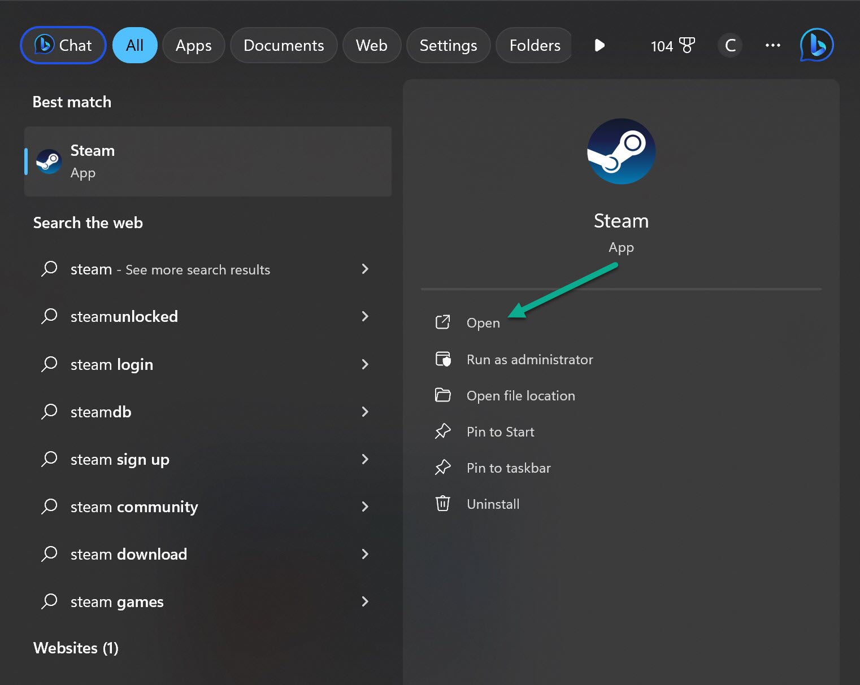Expand the steam games chevron
The image size is (860, 685).
[365, 601]
